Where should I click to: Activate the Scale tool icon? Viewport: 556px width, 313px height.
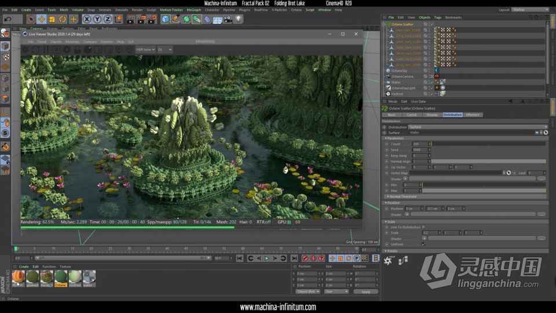52,19
